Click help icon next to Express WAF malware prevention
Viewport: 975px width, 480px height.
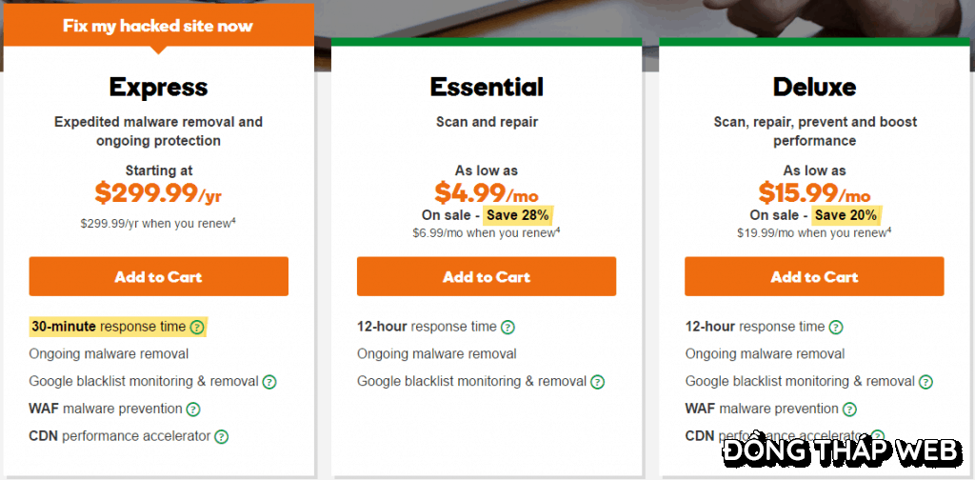pyautogui.click(x=193, y=410)
